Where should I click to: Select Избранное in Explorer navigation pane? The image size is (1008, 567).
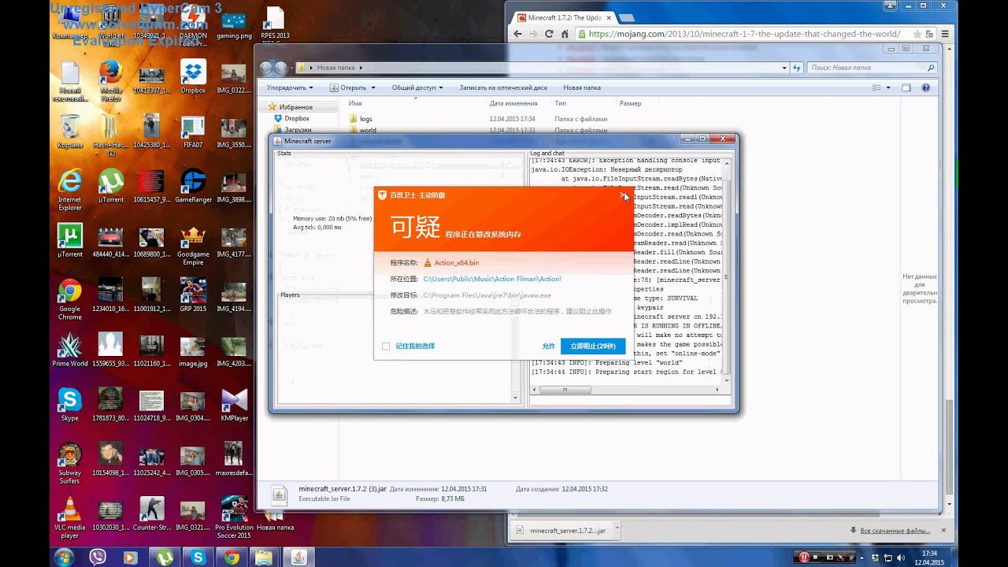[295, 106]
